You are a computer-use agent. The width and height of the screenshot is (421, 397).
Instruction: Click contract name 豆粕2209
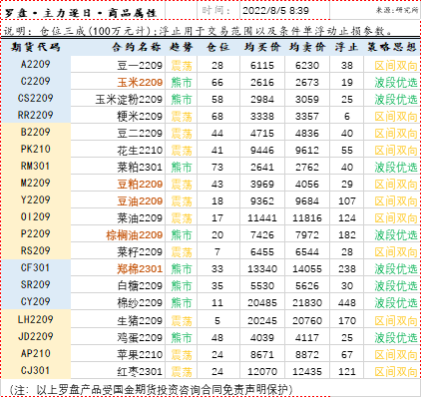pos(140,185)
